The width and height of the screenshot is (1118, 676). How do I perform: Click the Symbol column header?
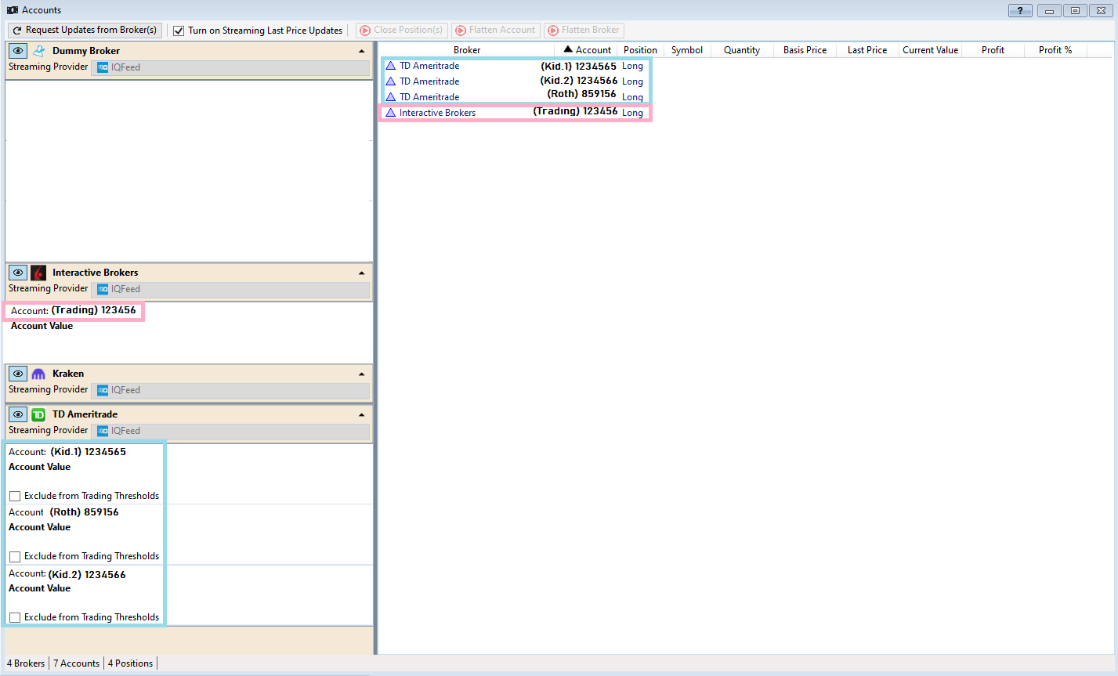tap(686, 49)
